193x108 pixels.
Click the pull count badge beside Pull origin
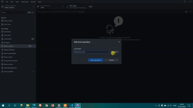tap(90, 7)
